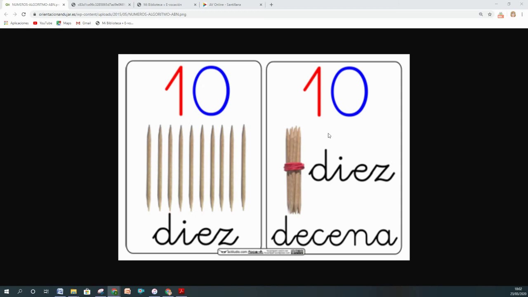
Task: Click the active Chrome taskbar icon
Action: click(114, 291)
